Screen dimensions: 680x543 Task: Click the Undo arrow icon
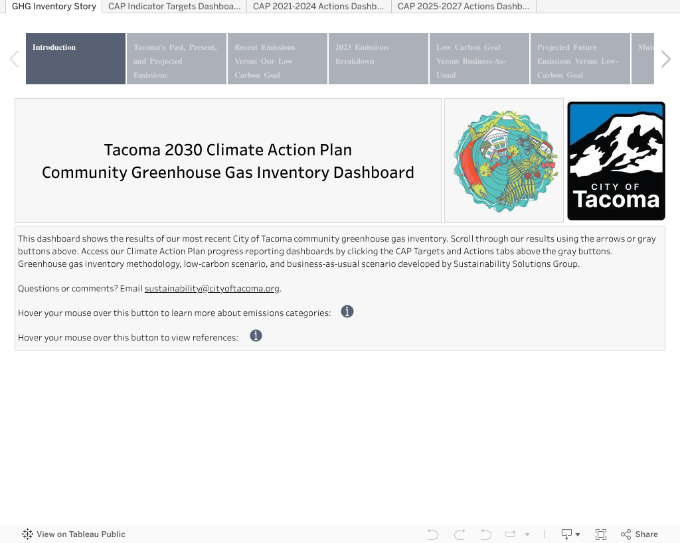[433, 534]
